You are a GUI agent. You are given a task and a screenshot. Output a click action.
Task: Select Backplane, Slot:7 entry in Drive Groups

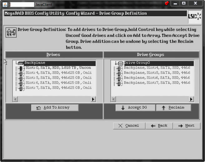(x=157, y=83)
